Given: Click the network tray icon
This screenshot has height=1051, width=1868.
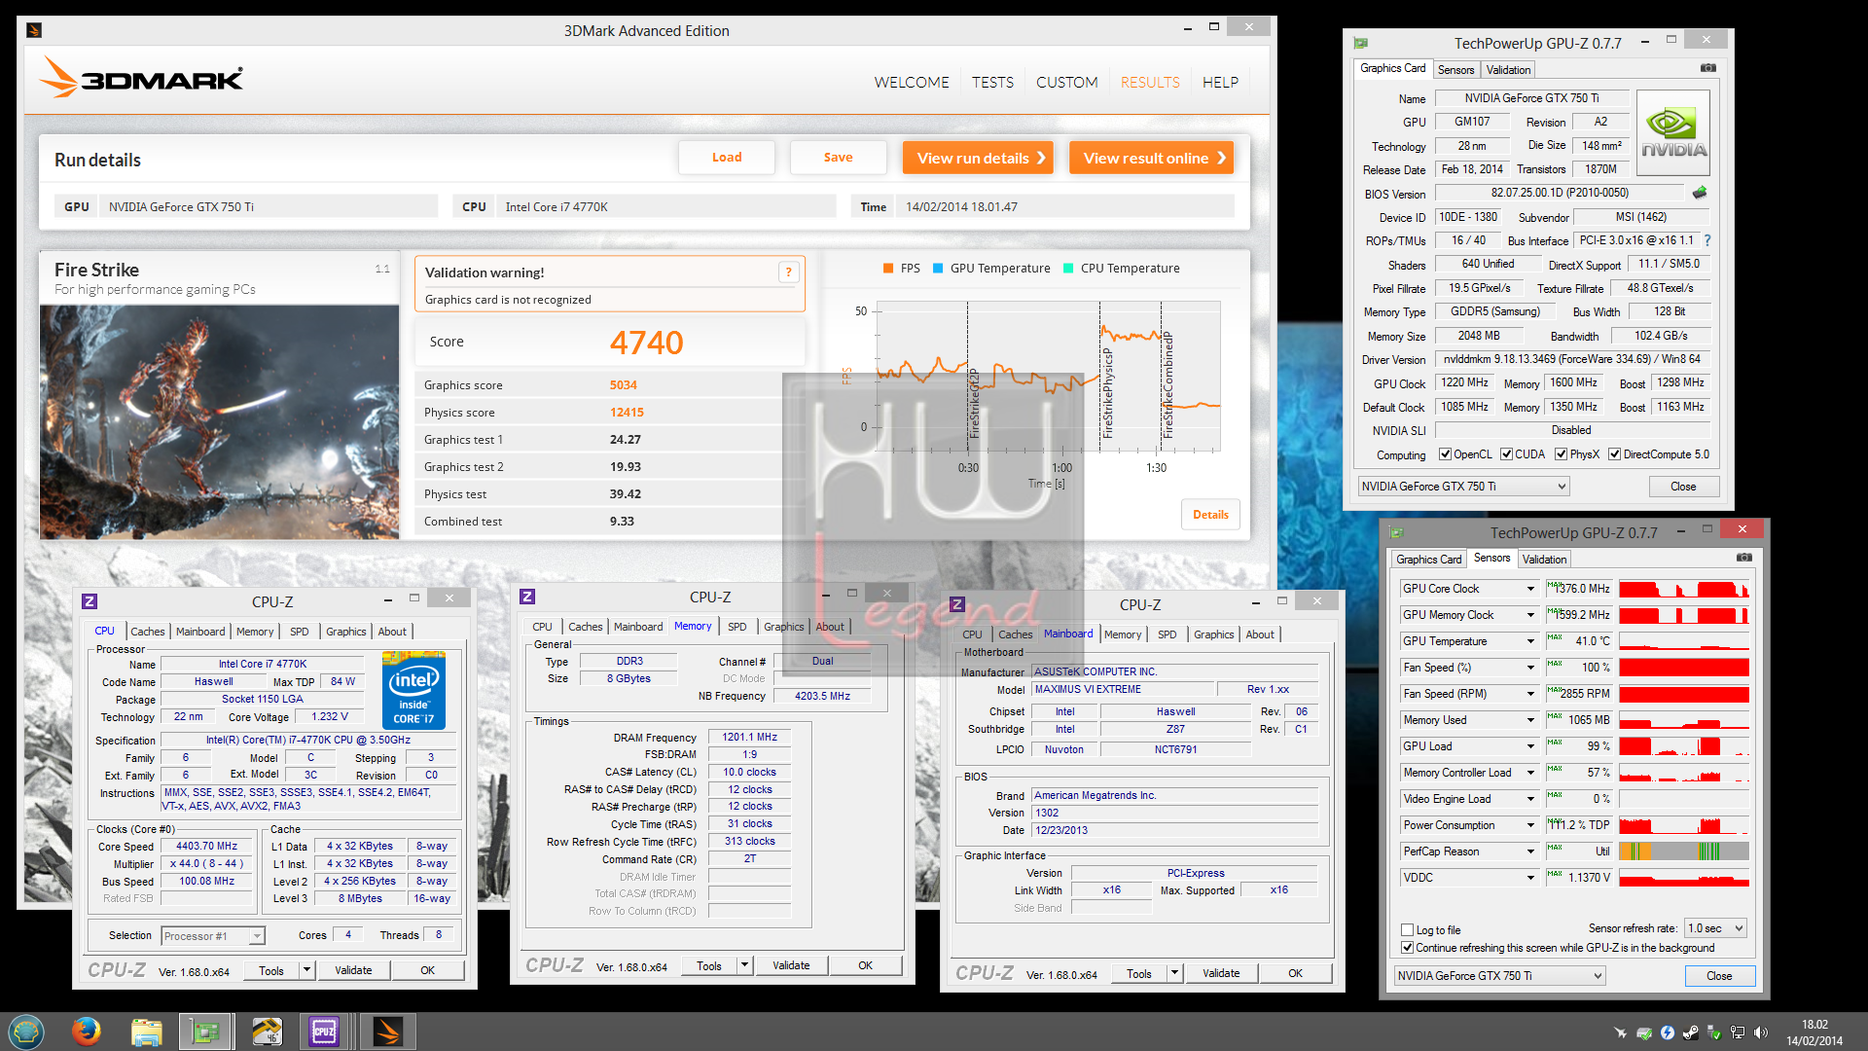Looking at the screenshot, I should tap(1738, 1032).
